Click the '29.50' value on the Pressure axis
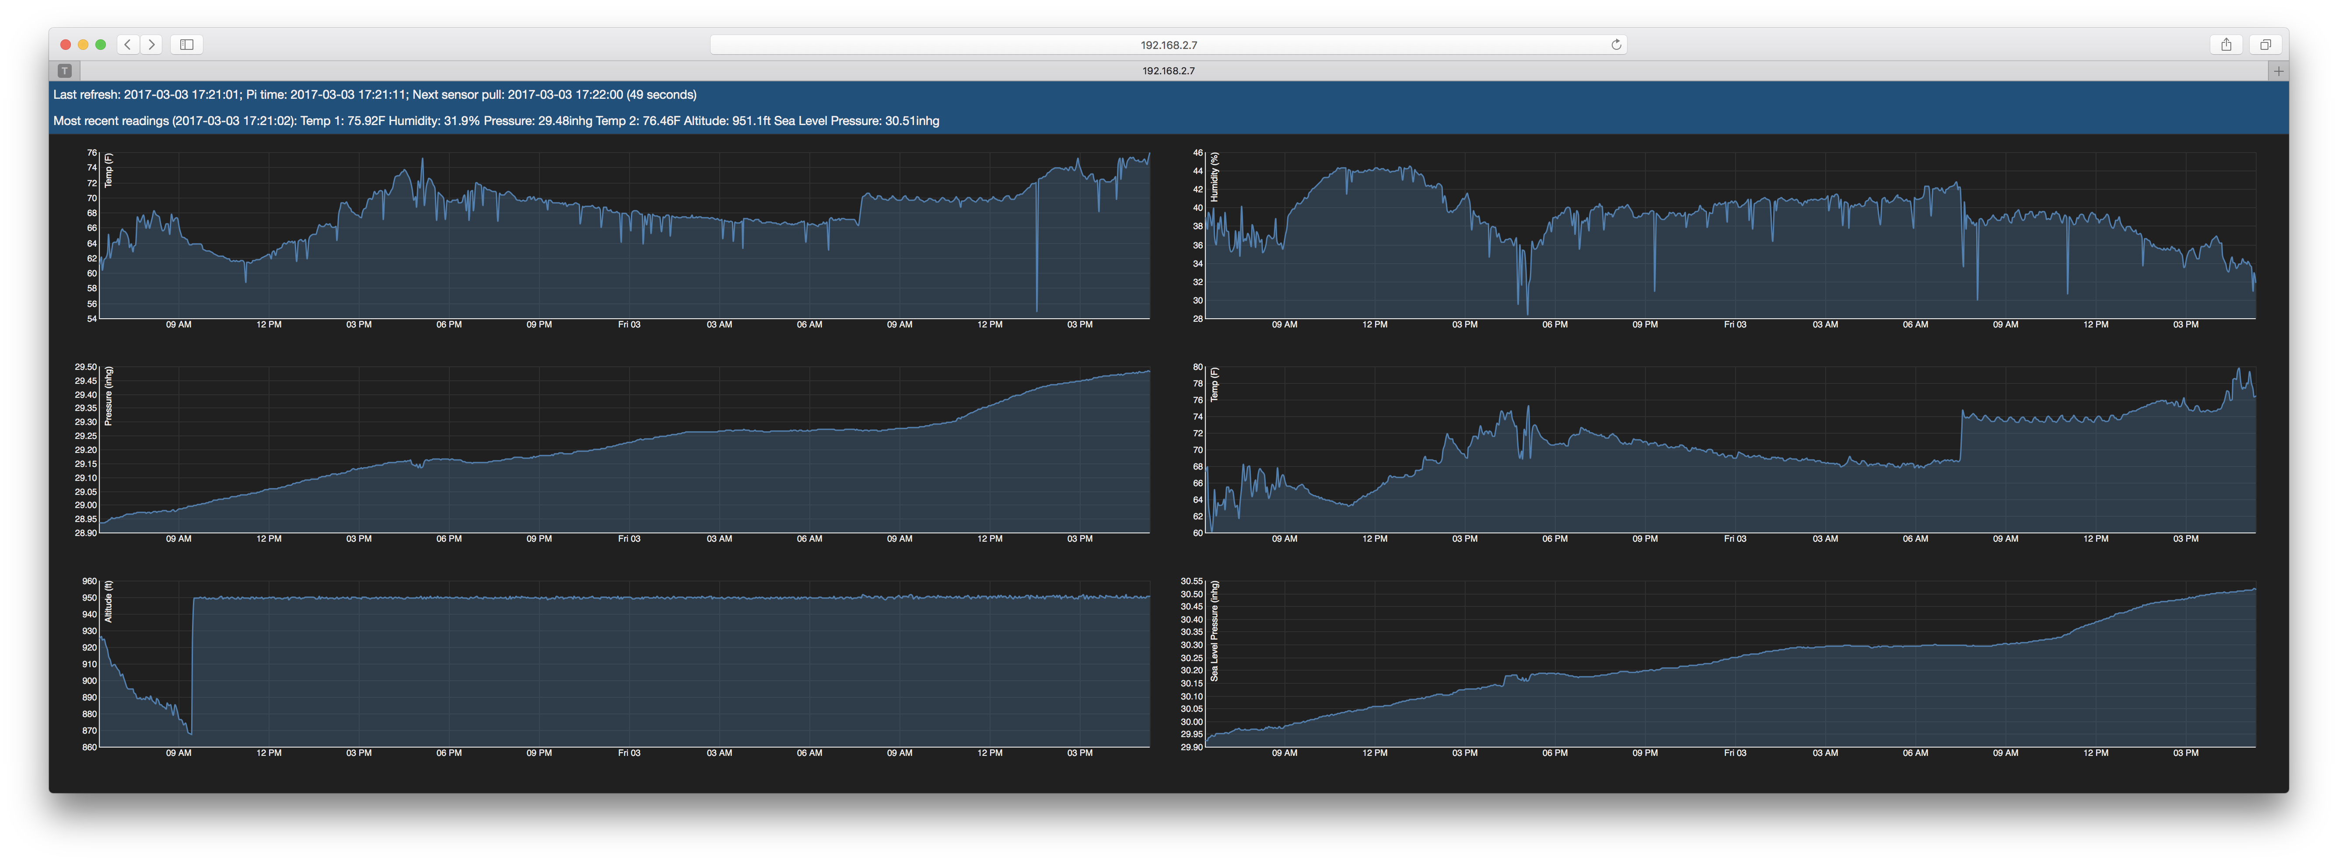Image resolution: width=2338 pixels, height=863 pixels. point(85,367)
